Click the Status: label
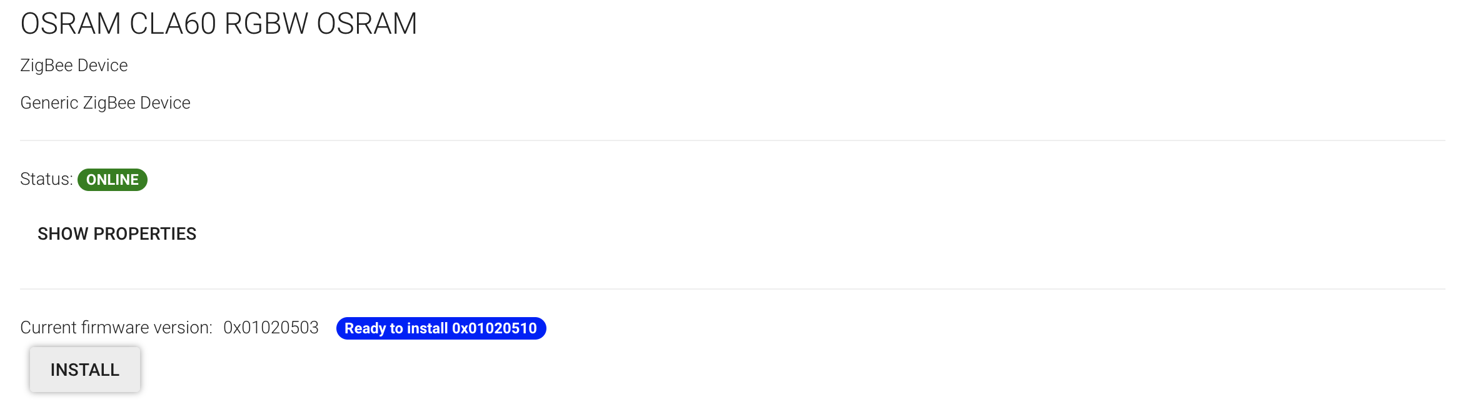The width and height of the screenshot is (1468, 417). tap(46, 179)
